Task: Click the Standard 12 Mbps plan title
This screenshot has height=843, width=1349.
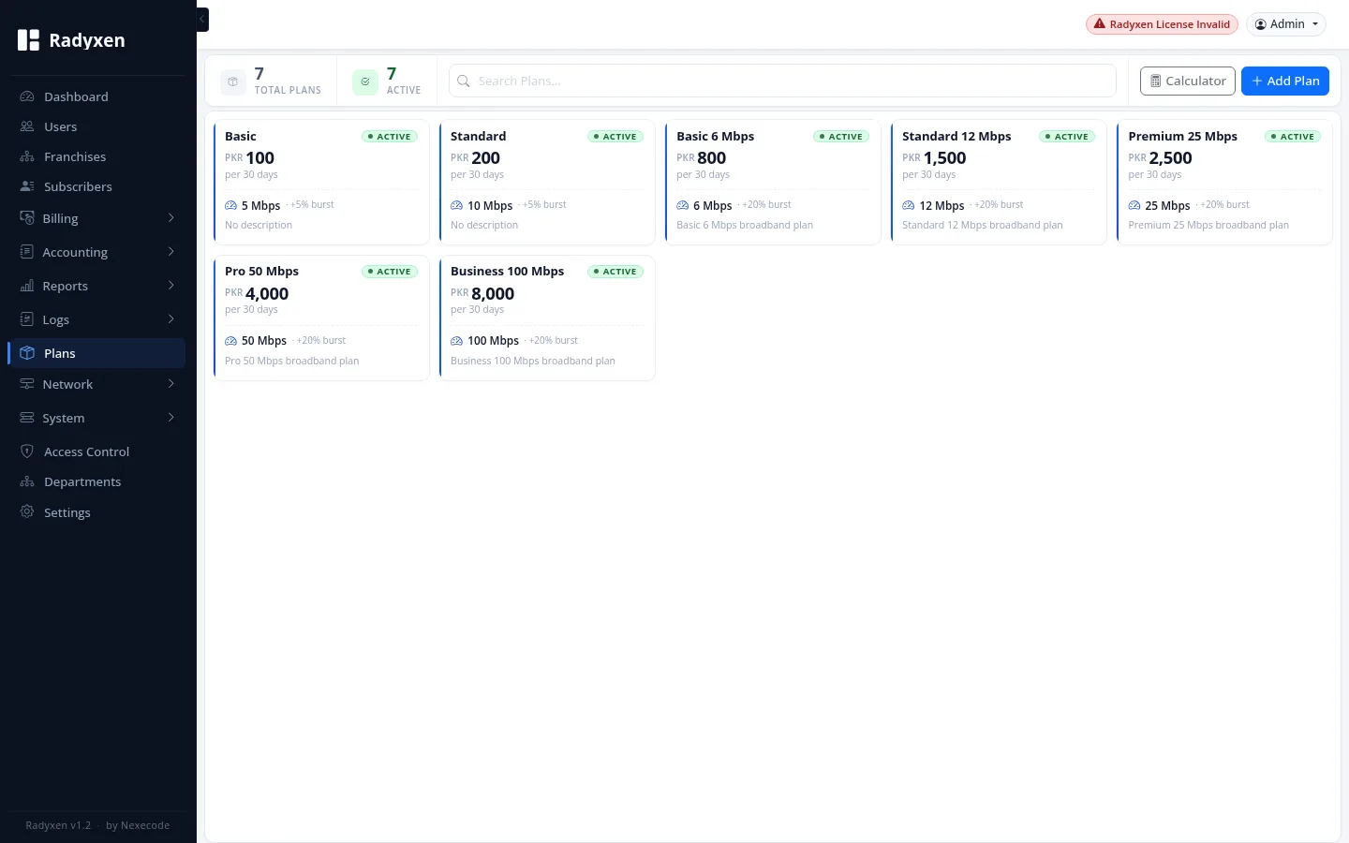Action: [x=956, y=137]
